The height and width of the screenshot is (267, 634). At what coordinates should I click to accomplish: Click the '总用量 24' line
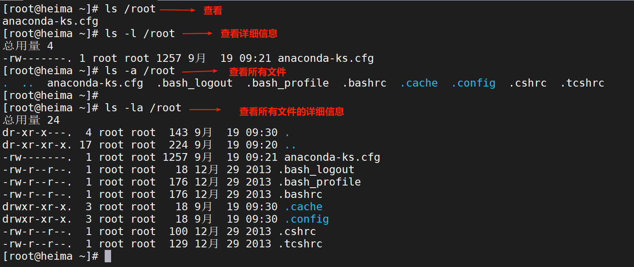coord(31,120)
